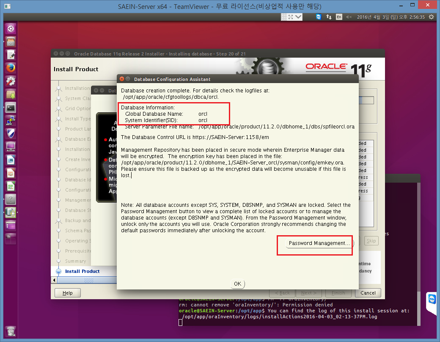Click the spfileorcl.ora parameter file path
Viewport: 440px width, 342px height.
point(276,126)
